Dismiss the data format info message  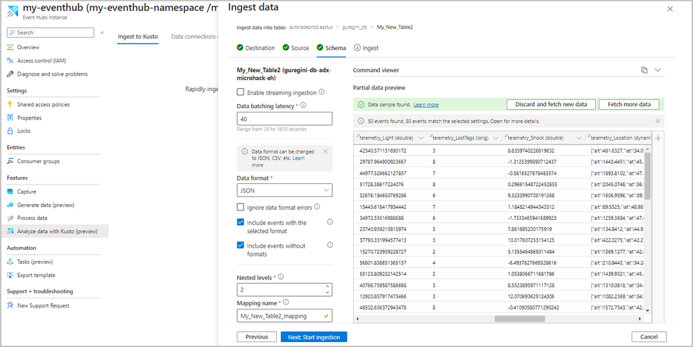tap(326, 151)
